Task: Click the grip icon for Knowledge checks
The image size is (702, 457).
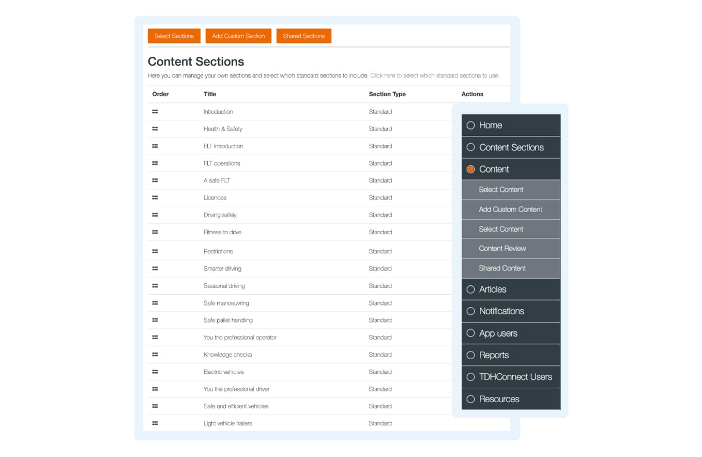Action: 155,355
